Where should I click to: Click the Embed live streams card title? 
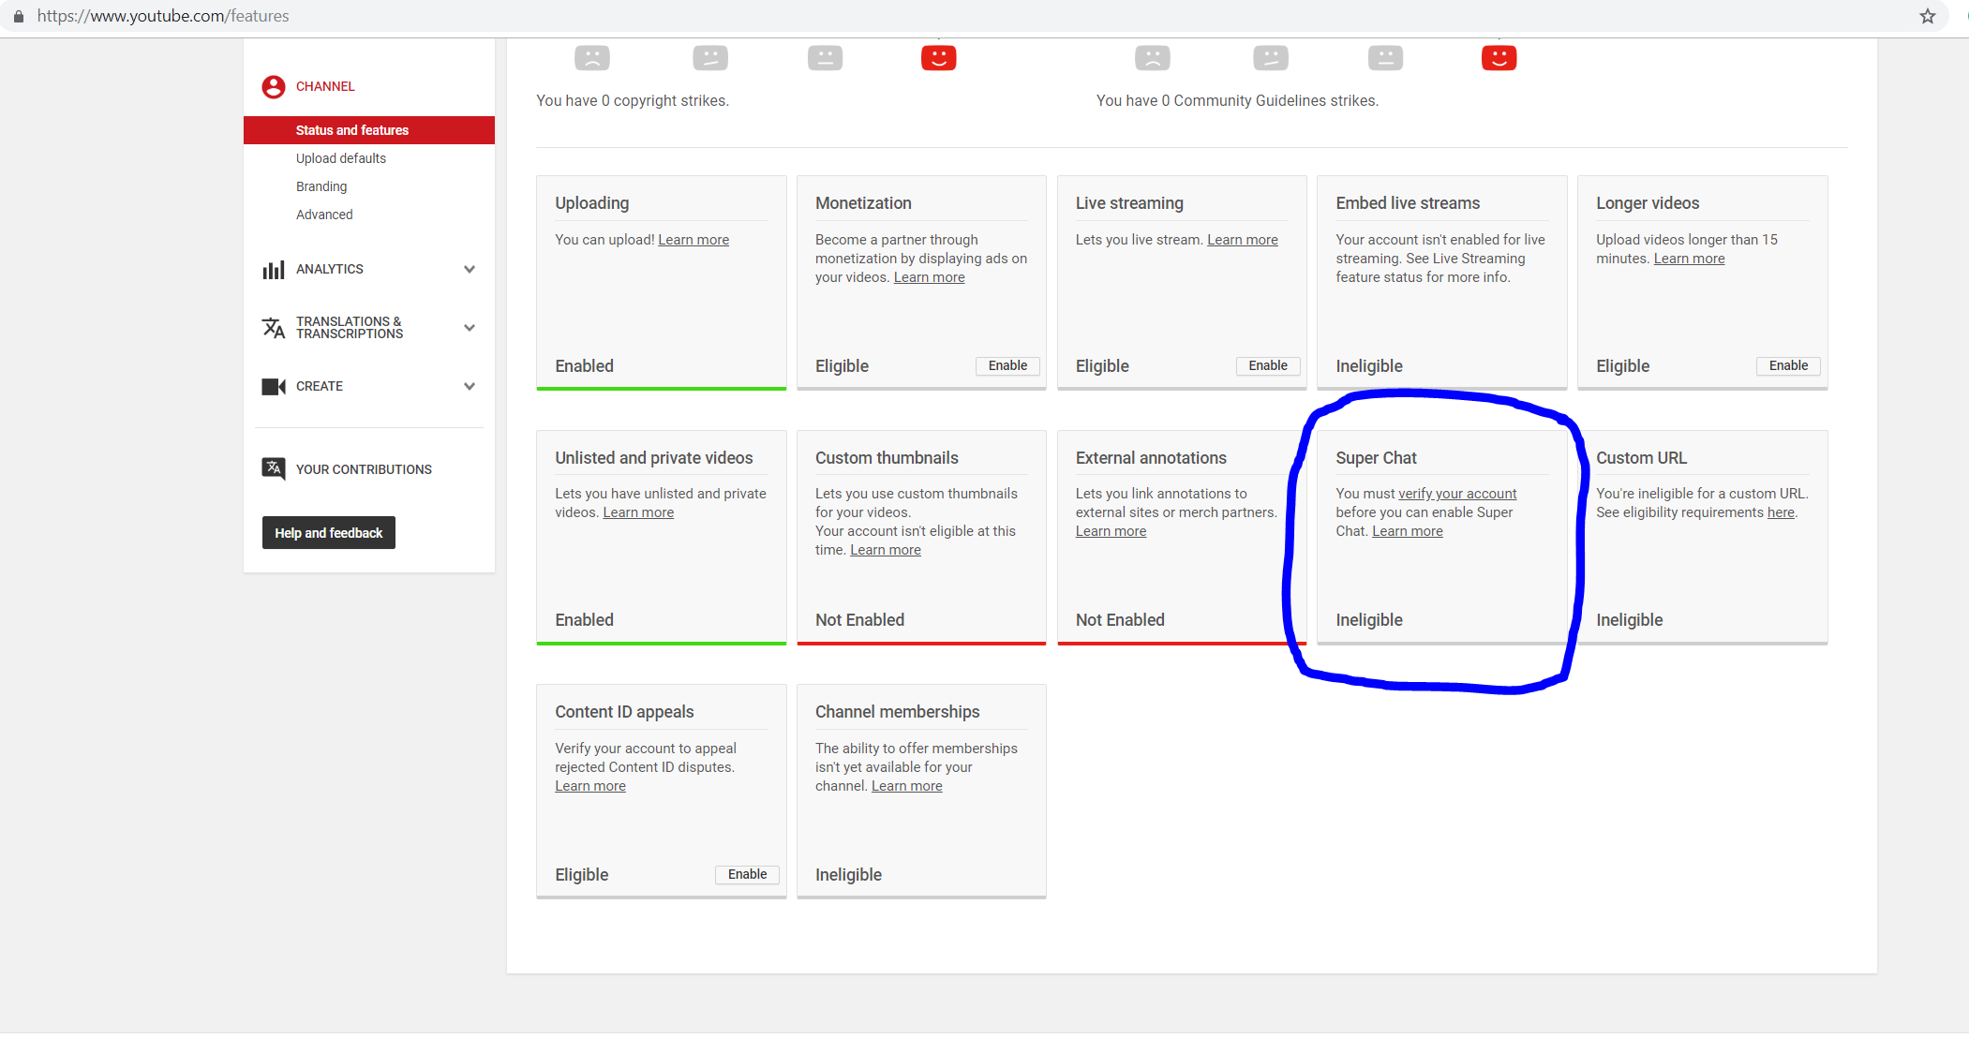coord(1408,203)
